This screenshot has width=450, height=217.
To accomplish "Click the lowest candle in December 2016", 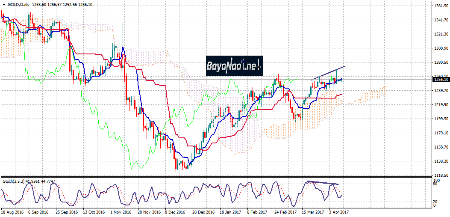I will click(176, 167).
